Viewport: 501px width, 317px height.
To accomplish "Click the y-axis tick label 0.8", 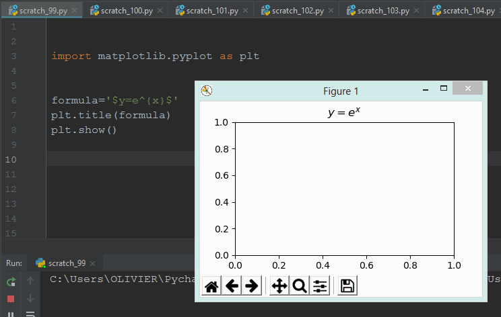I will coord(222,149).
